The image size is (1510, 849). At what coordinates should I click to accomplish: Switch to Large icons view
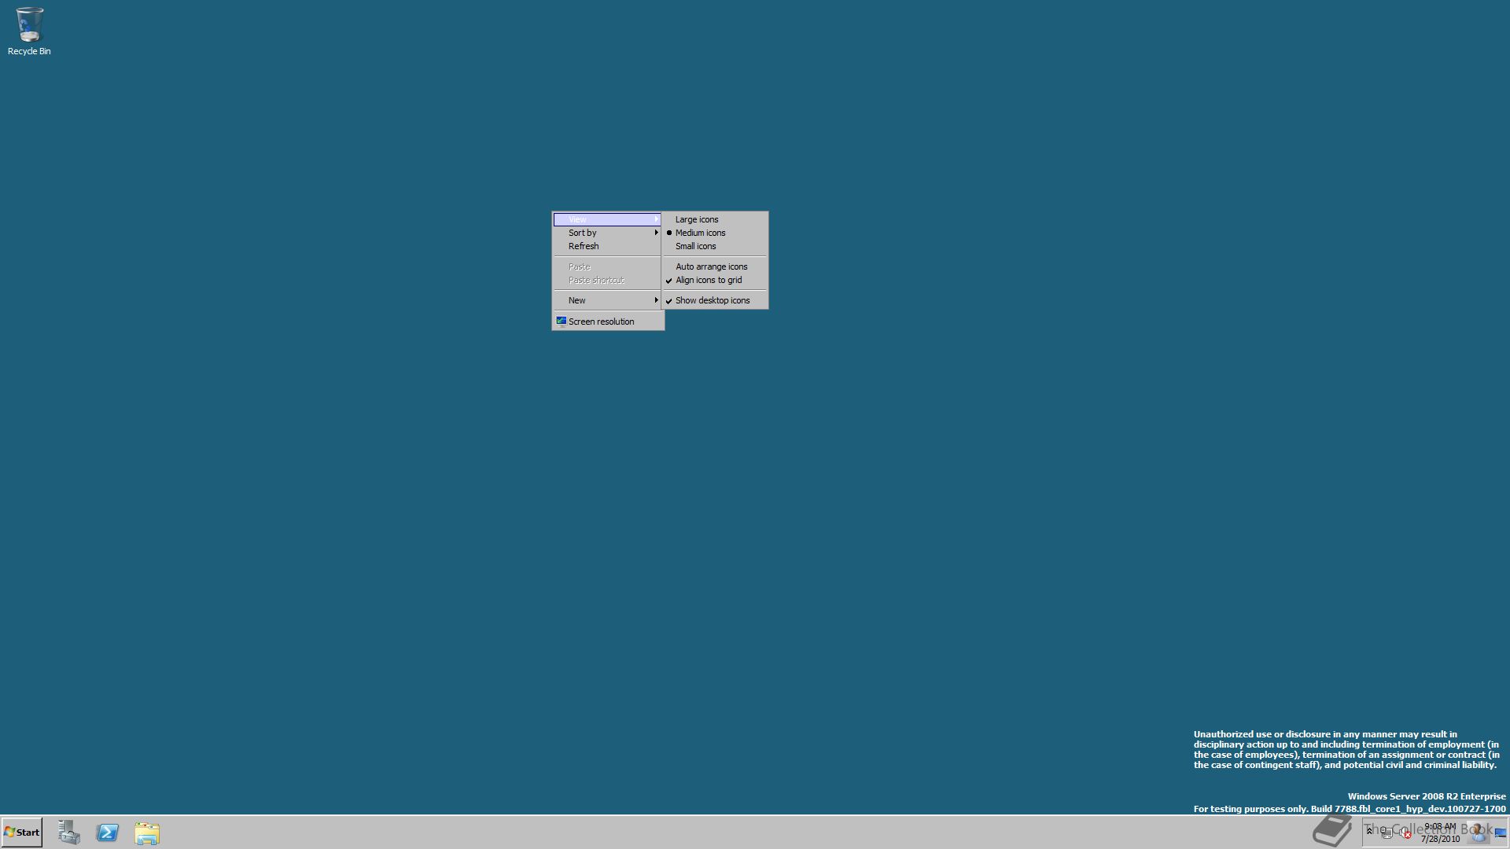coord(715,219)
